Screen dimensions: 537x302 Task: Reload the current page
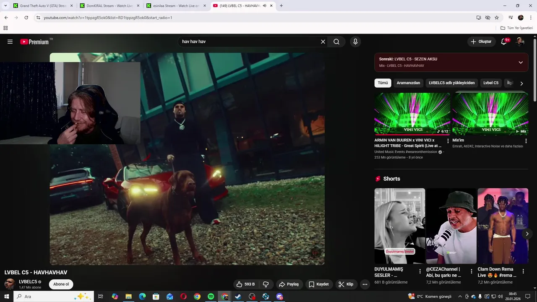[x=26, y=18]
